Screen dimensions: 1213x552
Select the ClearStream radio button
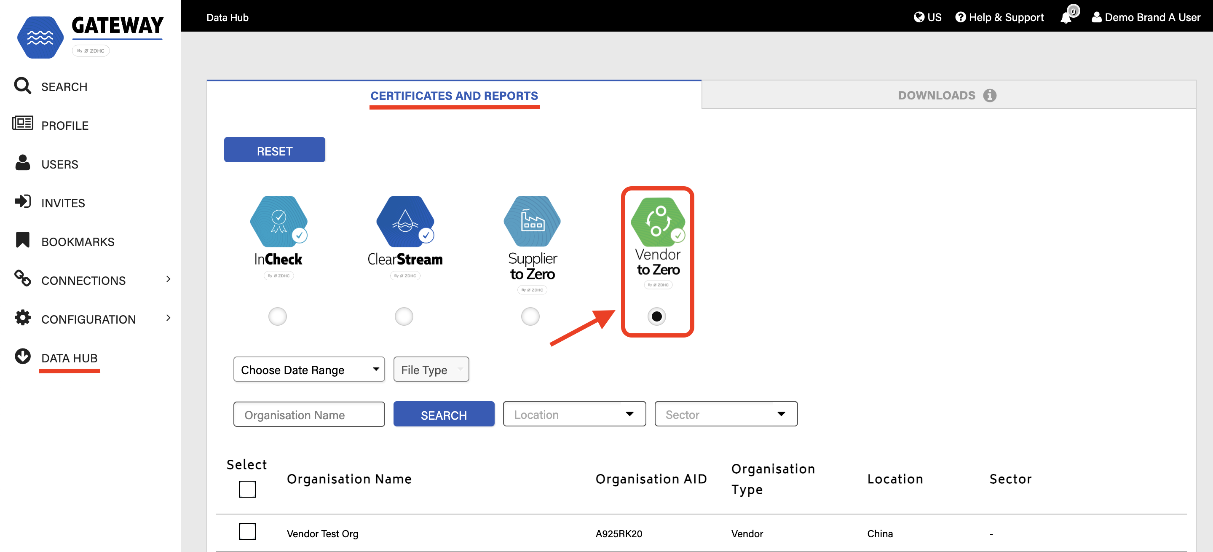(x=404, y=316)
